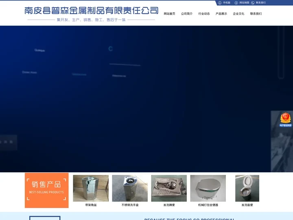
Task: Click the 机械打包坐便器 product label
Action: (x=208, y=205)
